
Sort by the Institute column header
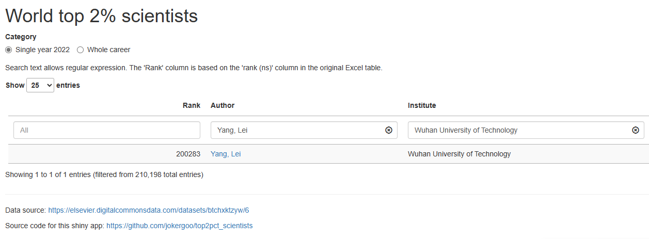(422, 105)
